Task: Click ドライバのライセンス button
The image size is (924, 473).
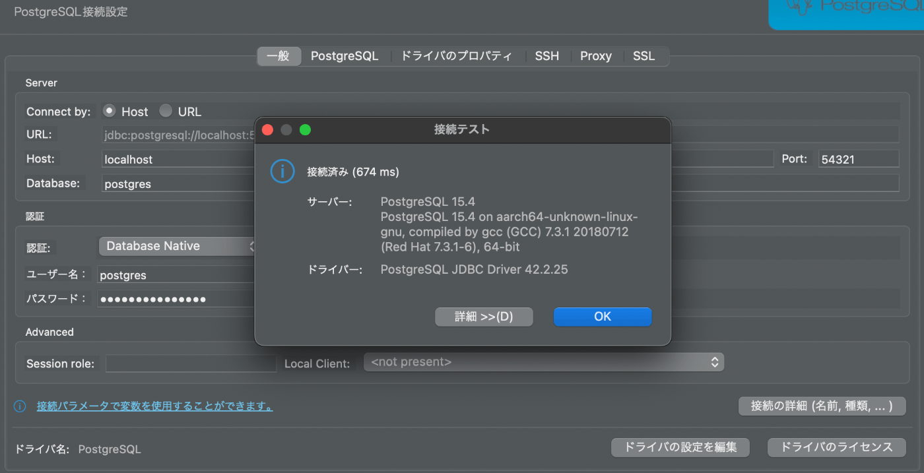Action: [836, 447]
